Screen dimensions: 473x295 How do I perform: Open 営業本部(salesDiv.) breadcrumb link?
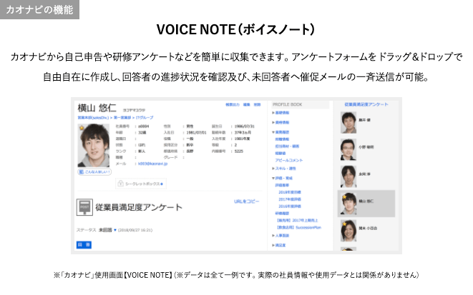[93, 118]
